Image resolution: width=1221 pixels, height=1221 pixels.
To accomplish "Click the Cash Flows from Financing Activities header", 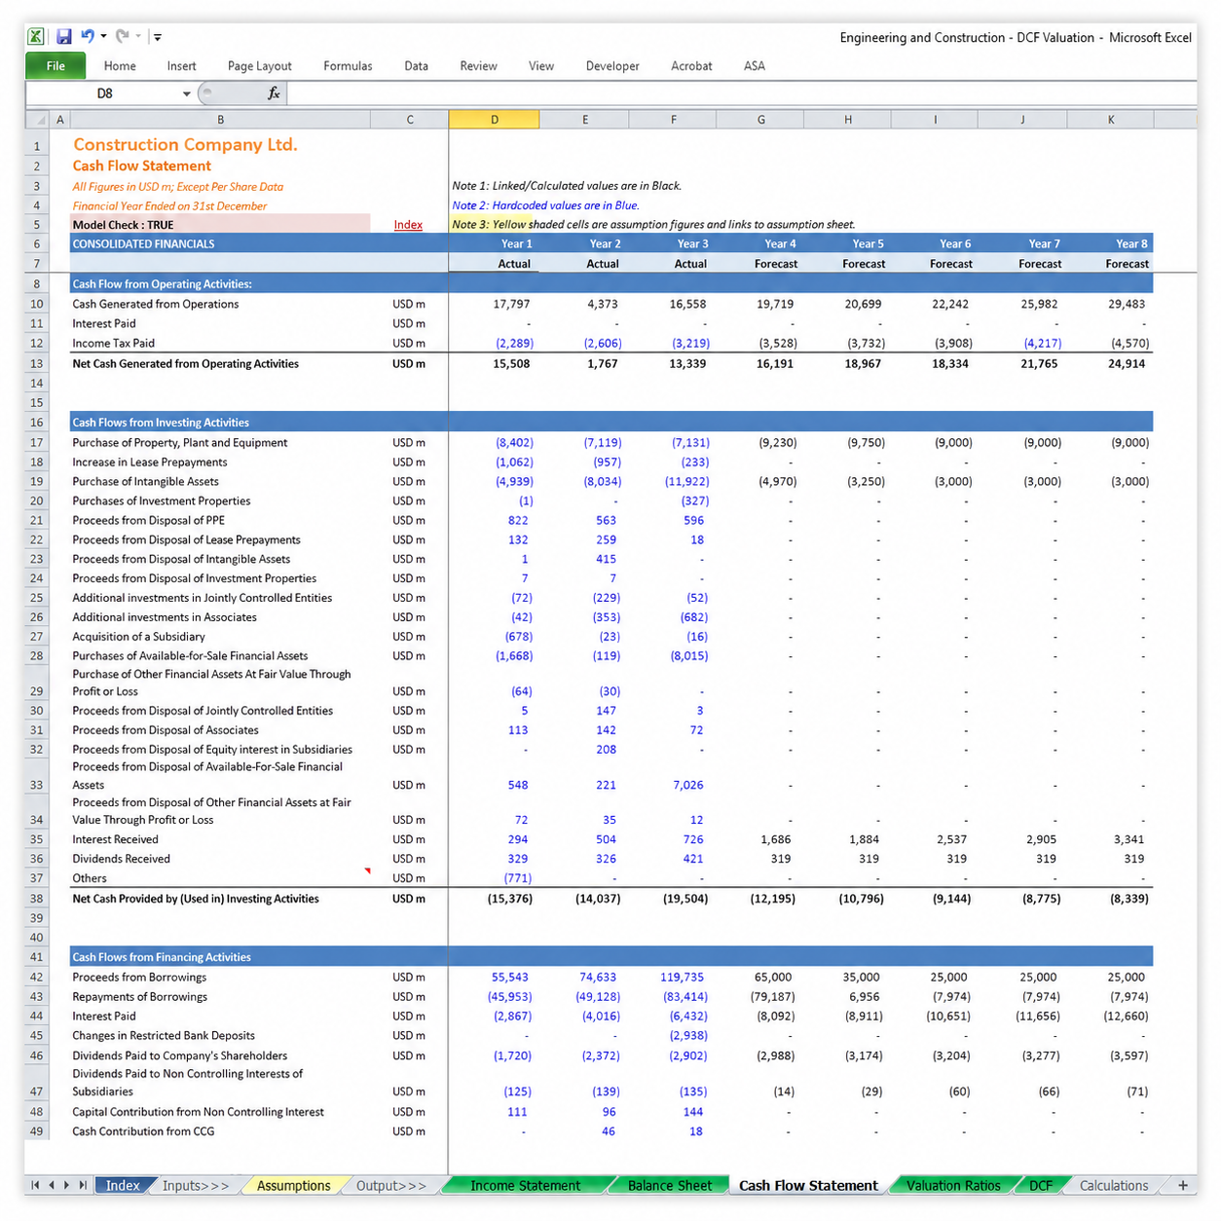I will [162, 957].
